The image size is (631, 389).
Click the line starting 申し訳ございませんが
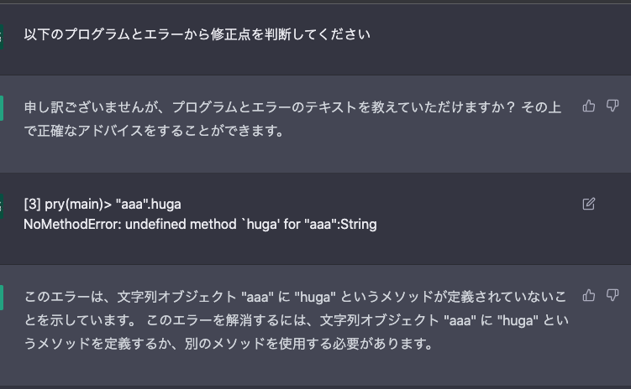click(292, 107)
